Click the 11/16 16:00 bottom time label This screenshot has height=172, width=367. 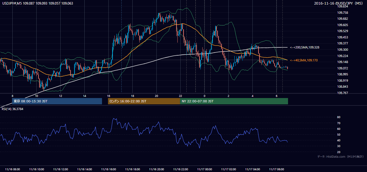(109, 169)
